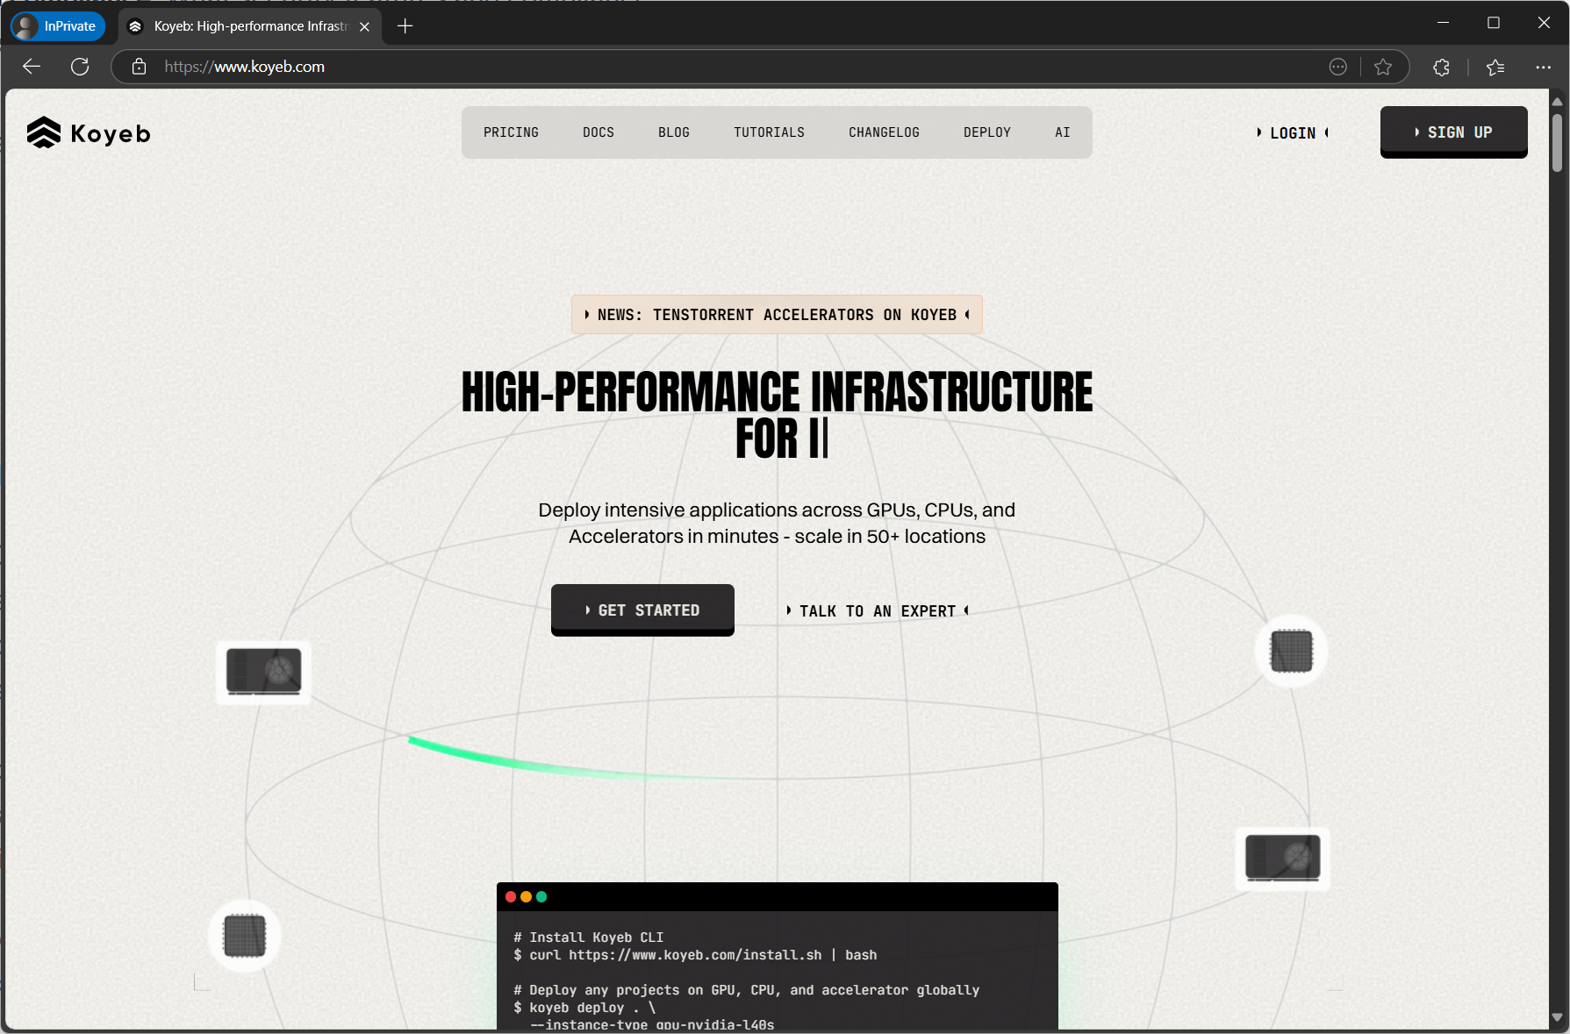View site information via the lock icon
Viewport: 1570px width, 1034px height.
point(139,67)
